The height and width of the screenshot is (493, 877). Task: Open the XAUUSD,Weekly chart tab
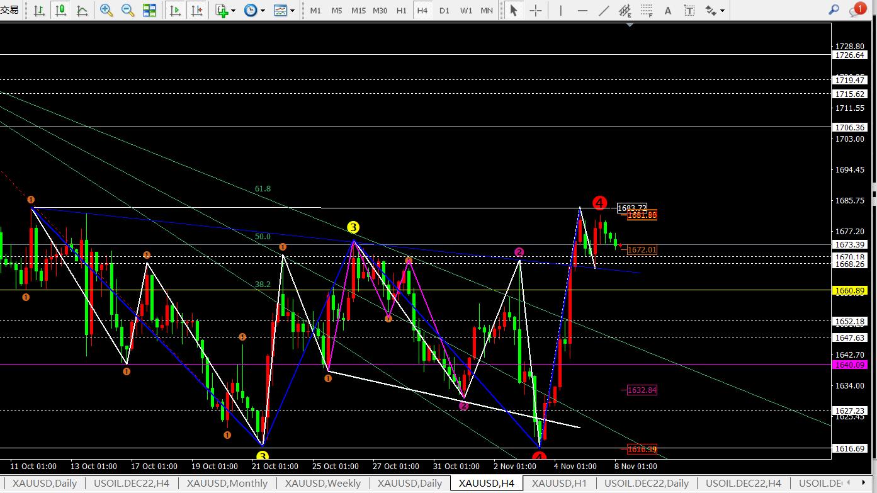click(322, 484)
